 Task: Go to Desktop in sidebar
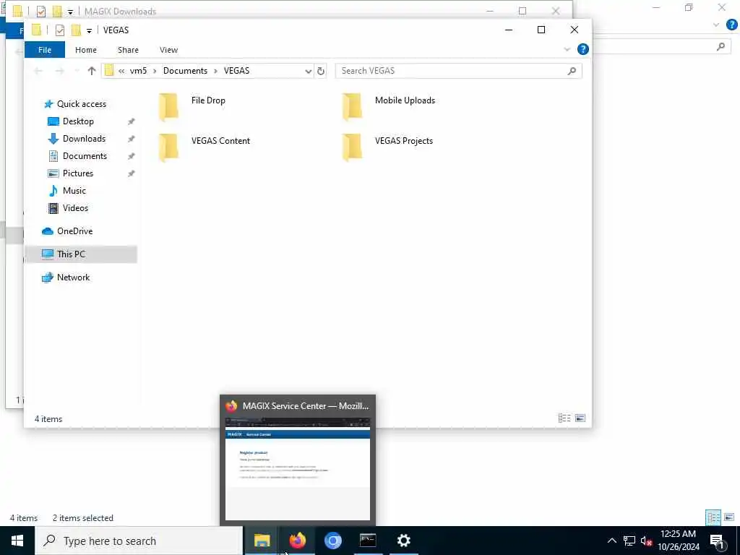point(78,121)
